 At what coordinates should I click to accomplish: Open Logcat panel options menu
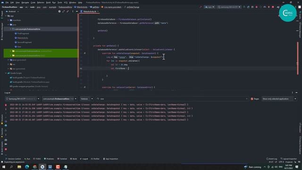pyautogui.click(x=292, y=93)
